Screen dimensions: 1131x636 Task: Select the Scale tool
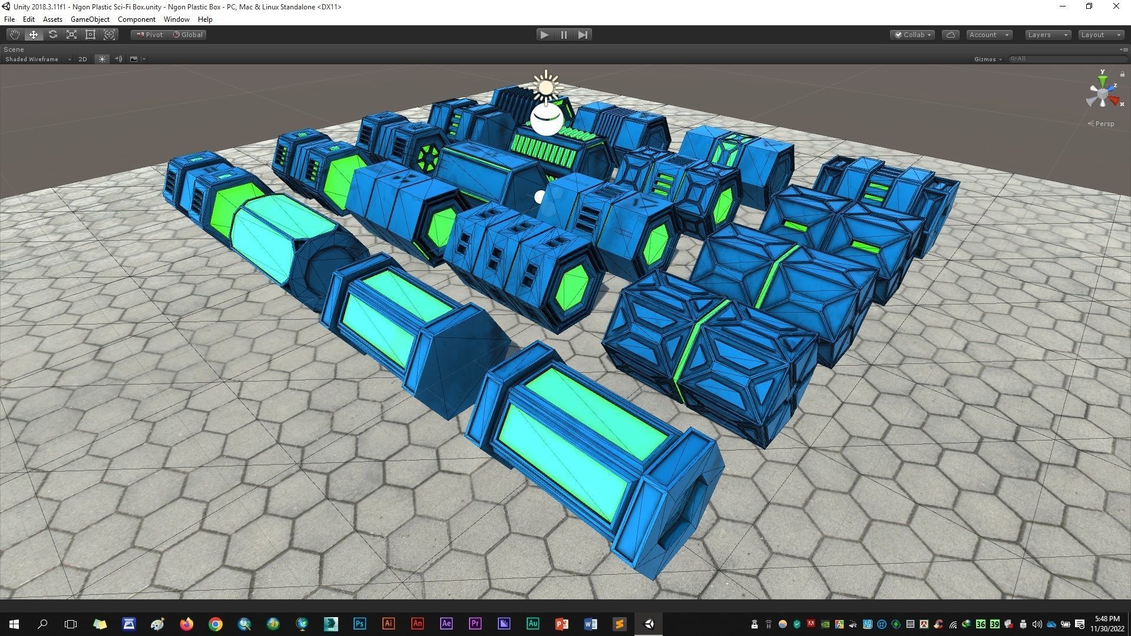71,35
